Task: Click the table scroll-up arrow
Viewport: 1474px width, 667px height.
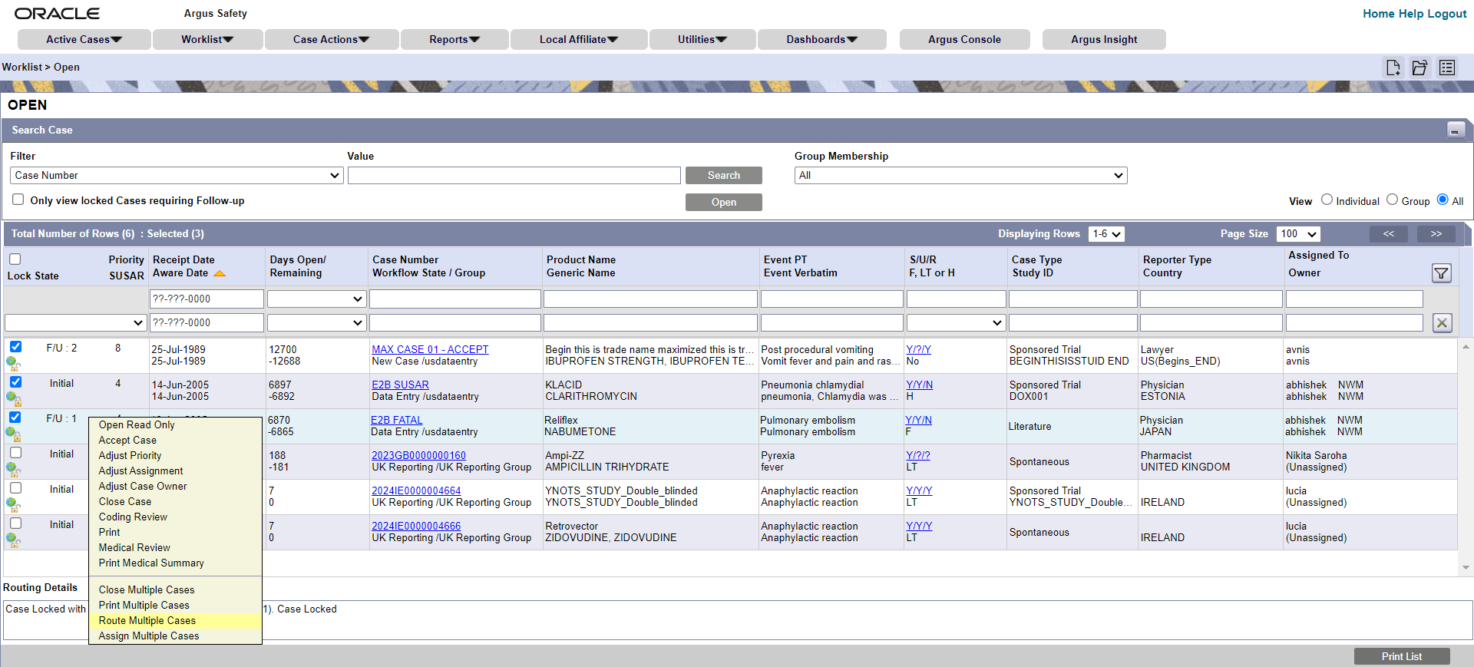Action: 1466,347
